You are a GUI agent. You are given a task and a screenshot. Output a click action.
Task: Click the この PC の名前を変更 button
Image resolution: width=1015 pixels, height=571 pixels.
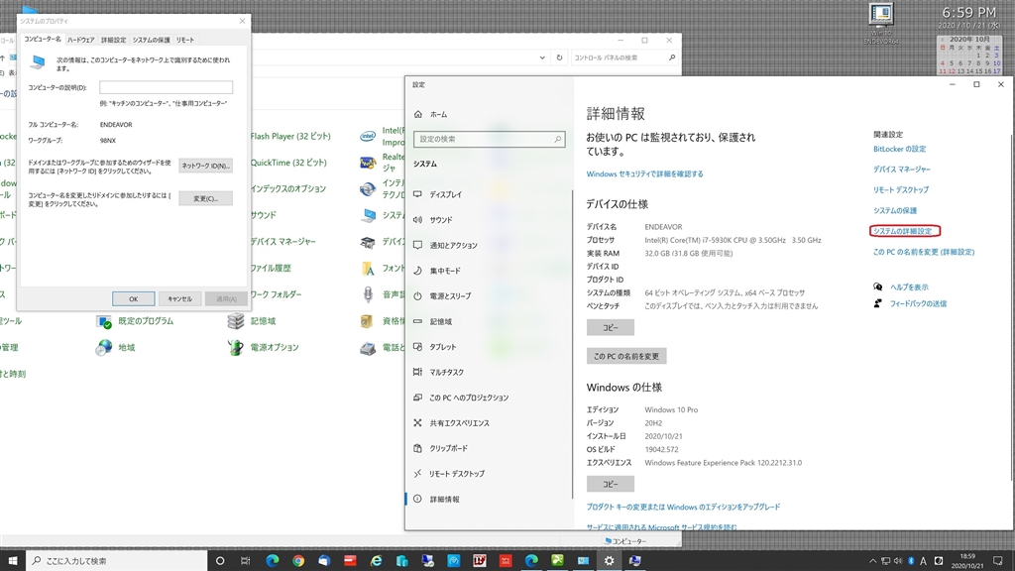click(626, 356)
